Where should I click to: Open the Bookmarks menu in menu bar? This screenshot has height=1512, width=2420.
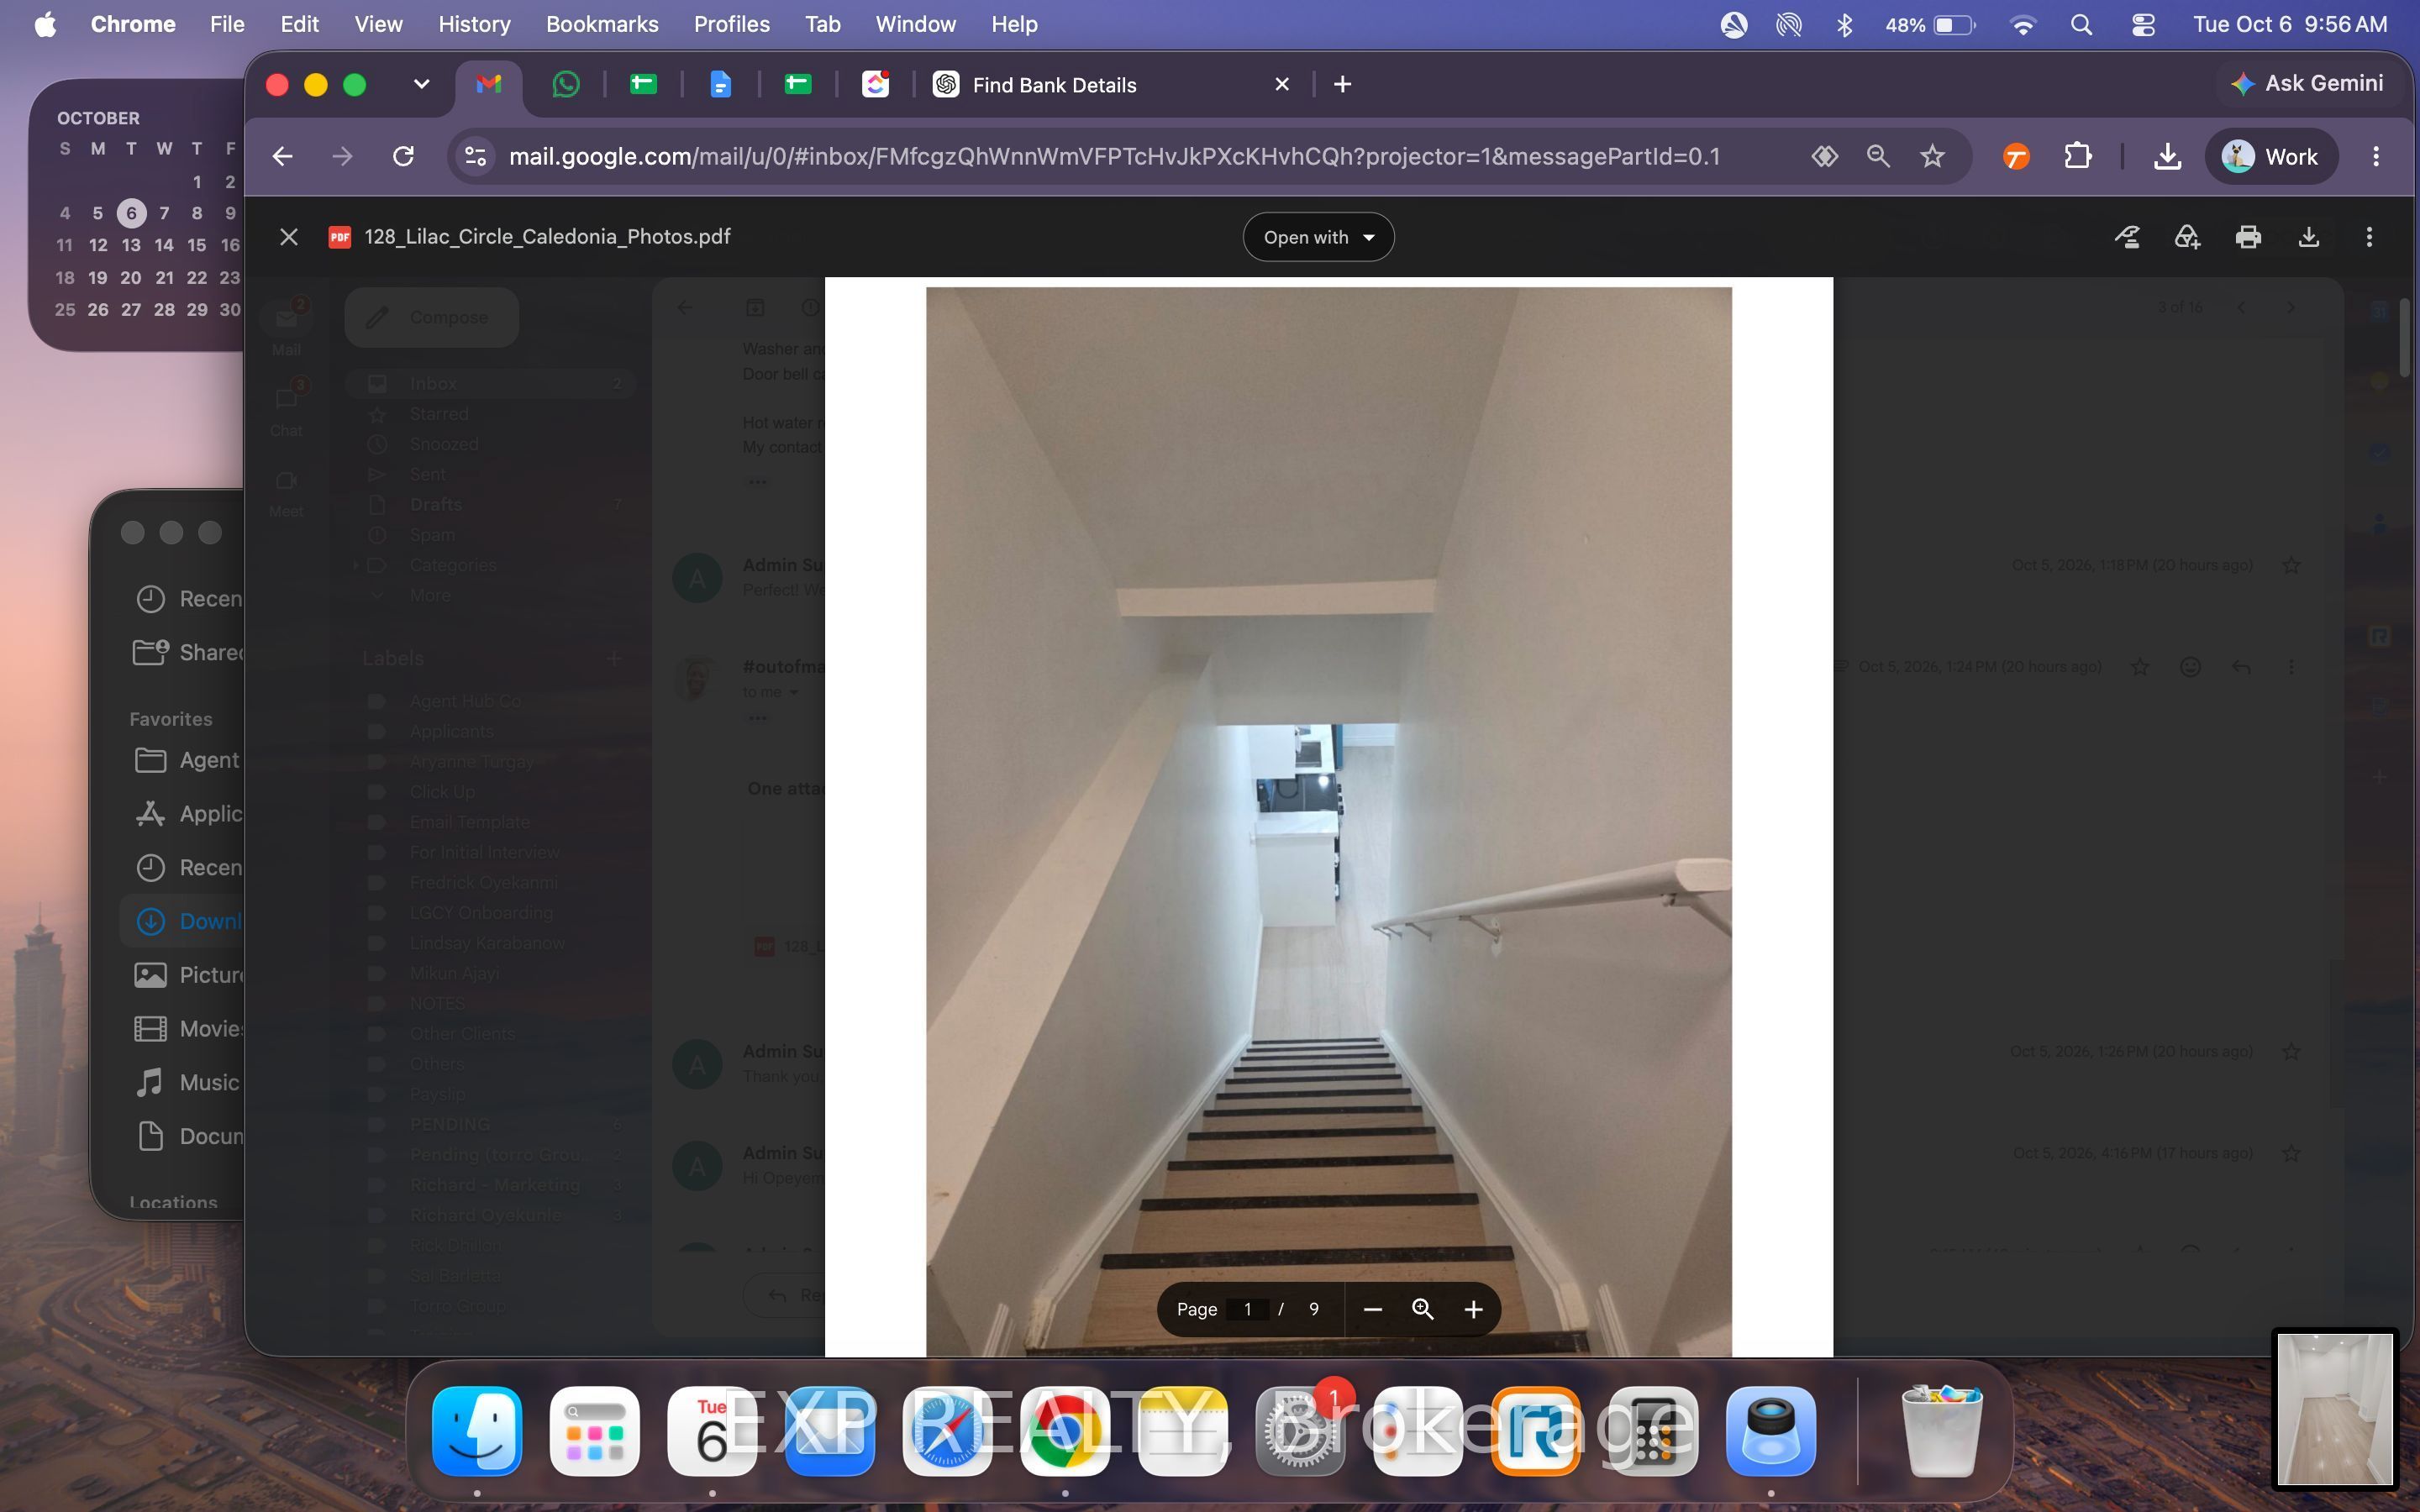coord(602,24)
